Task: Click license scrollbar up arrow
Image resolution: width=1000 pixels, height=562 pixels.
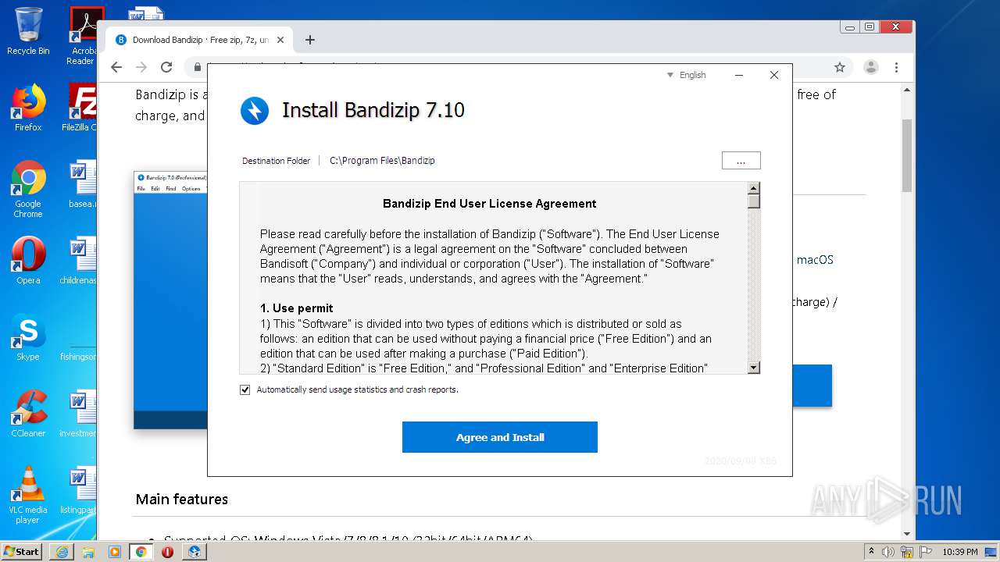Action: click(x=754, y=188)
